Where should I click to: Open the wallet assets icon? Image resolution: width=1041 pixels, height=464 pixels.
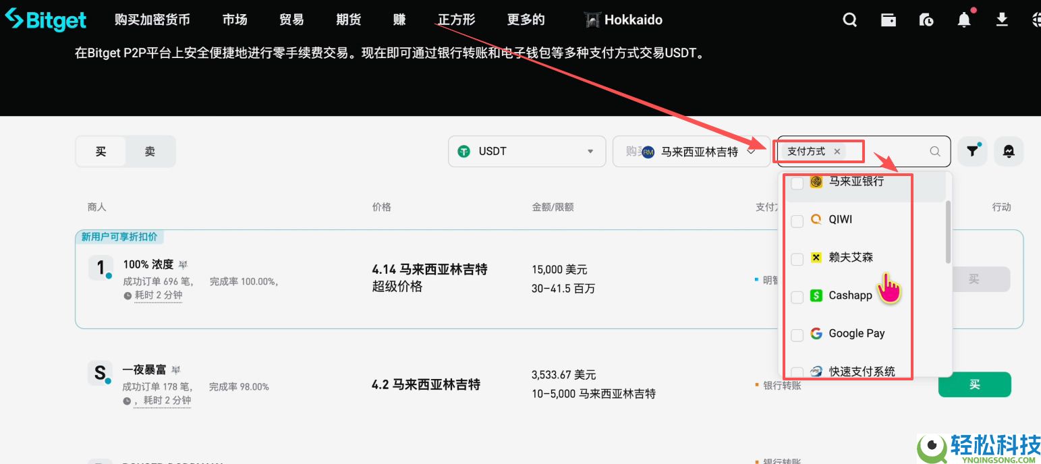point(889,20)
